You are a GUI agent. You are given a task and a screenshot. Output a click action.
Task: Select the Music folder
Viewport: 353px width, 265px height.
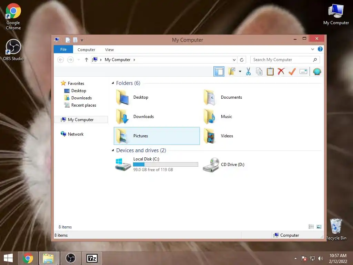point(244,117)
